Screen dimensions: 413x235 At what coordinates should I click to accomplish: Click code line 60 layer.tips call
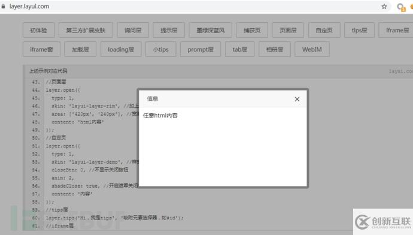(114, 218)
